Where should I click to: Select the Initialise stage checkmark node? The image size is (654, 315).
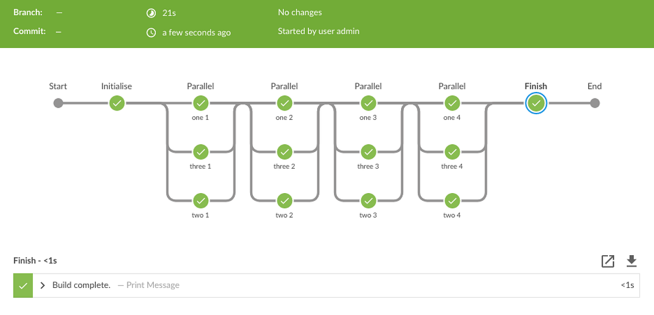117,103
